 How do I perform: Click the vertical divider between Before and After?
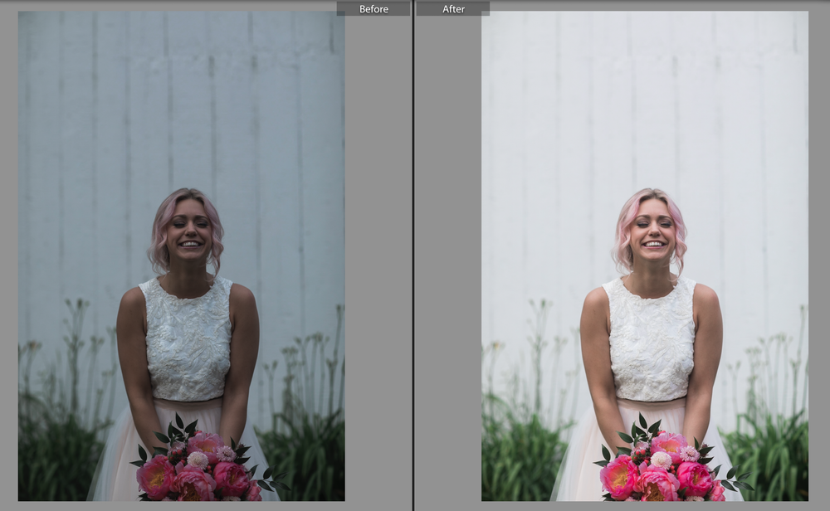[413, 255]
